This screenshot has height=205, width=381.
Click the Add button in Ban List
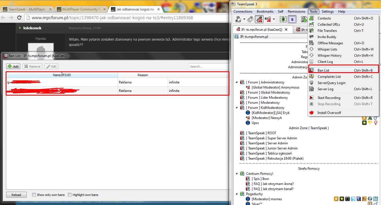point(13,67)
